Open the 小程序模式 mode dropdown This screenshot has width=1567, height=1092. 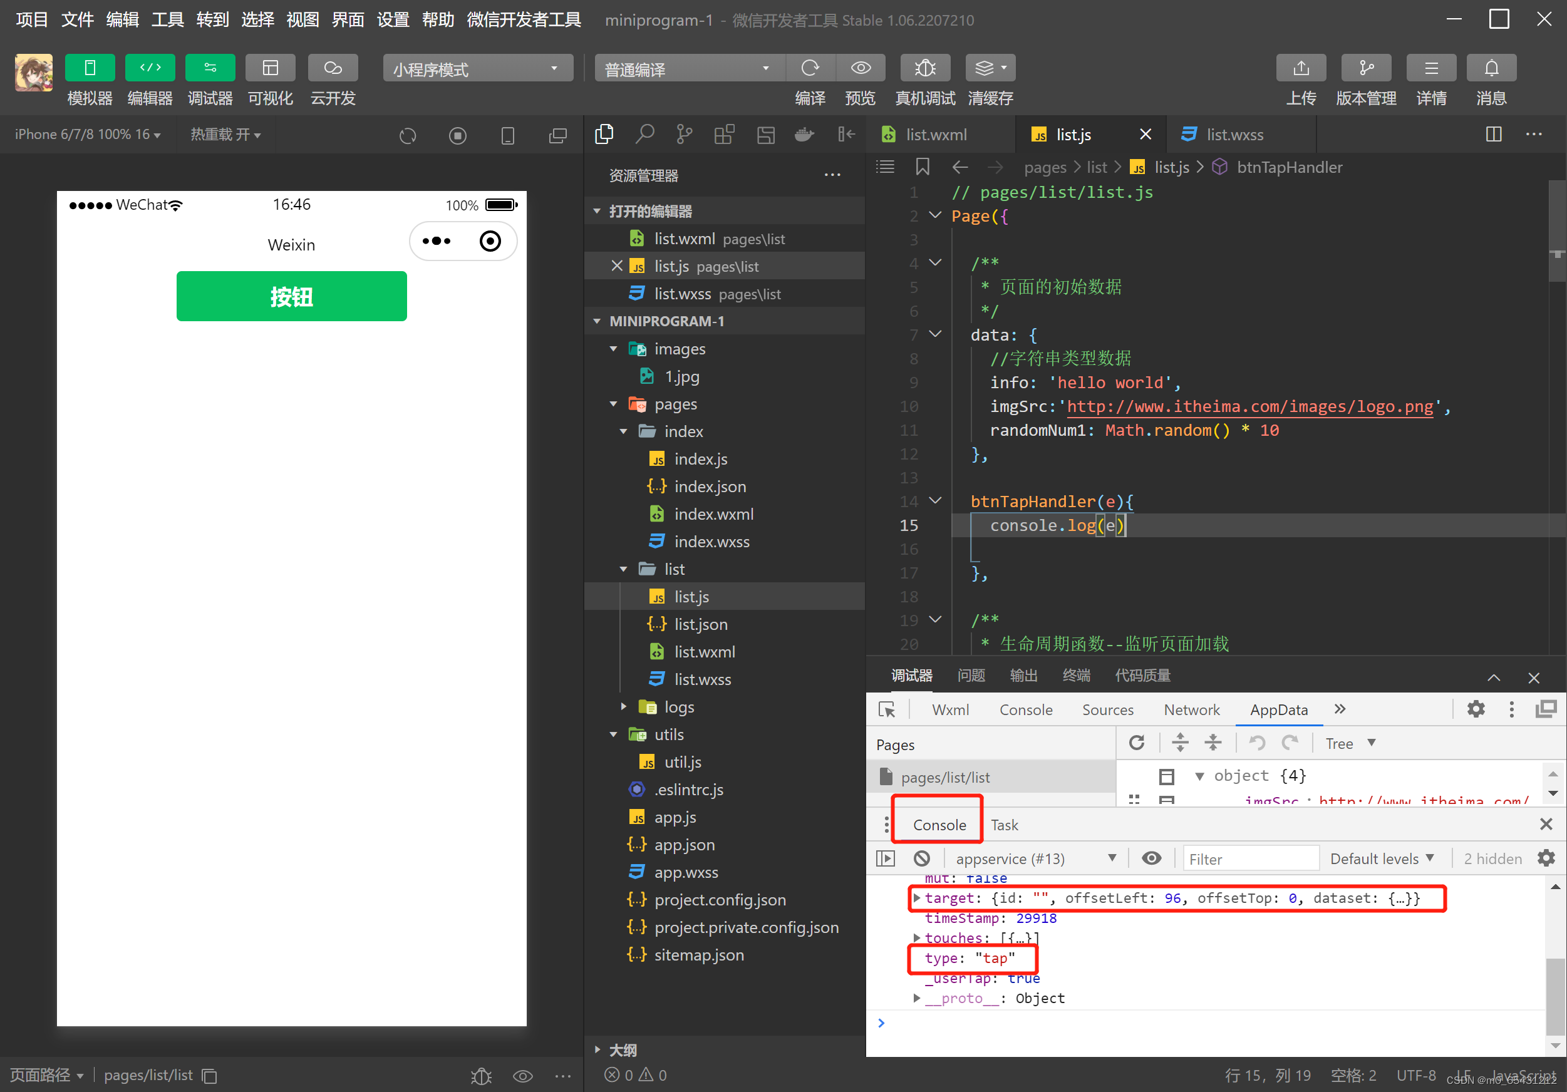pyautogui.click(x=478, y=68)
